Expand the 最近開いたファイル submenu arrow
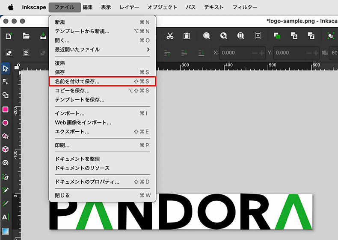Screen dimensions: 338x240 [x=148, y=49]
